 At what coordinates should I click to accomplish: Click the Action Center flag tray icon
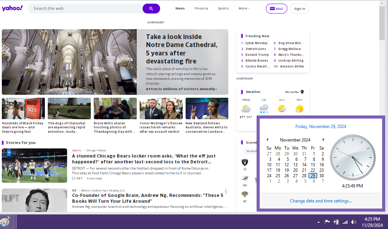[327, 222]
